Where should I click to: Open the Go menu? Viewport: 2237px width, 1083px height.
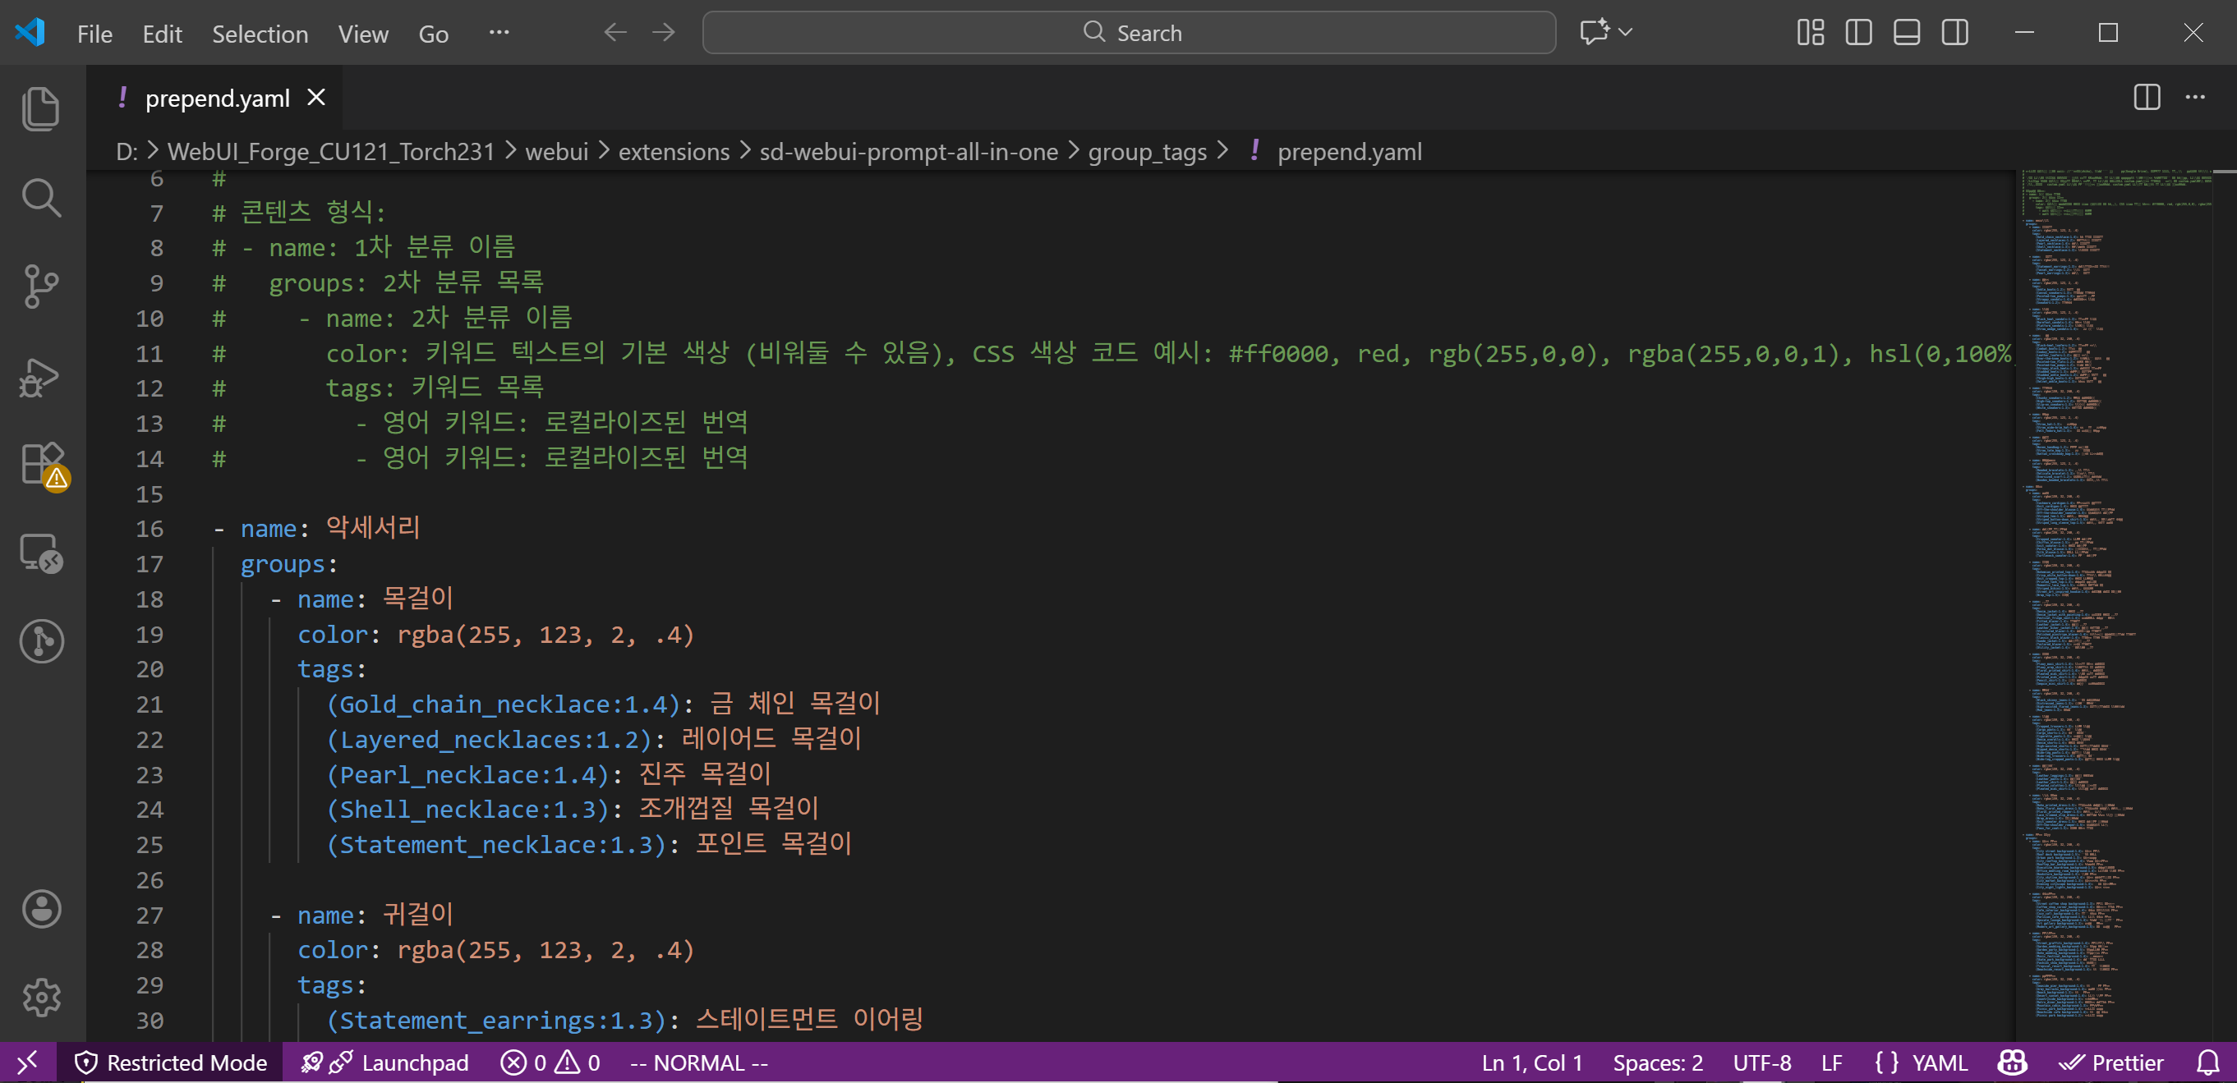coord(433,34)
